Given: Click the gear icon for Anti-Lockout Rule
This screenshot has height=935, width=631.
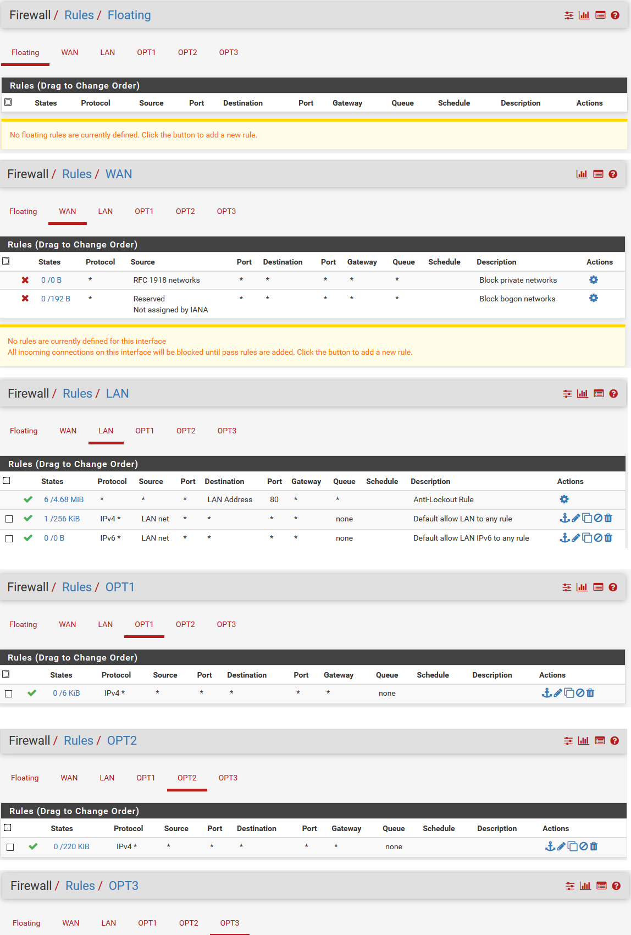Looking at the screenshot, I should pyautogui.click(x=564, y=499).
